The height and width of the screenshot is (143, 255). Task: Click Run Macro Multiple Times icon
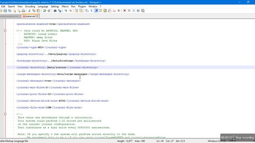tap(138, 11)
